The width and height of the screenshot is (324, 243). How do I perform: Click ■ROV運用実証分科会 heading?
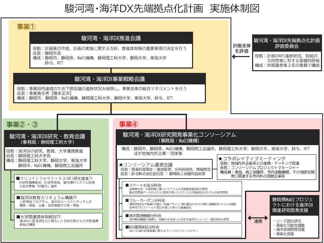(142, 227)
